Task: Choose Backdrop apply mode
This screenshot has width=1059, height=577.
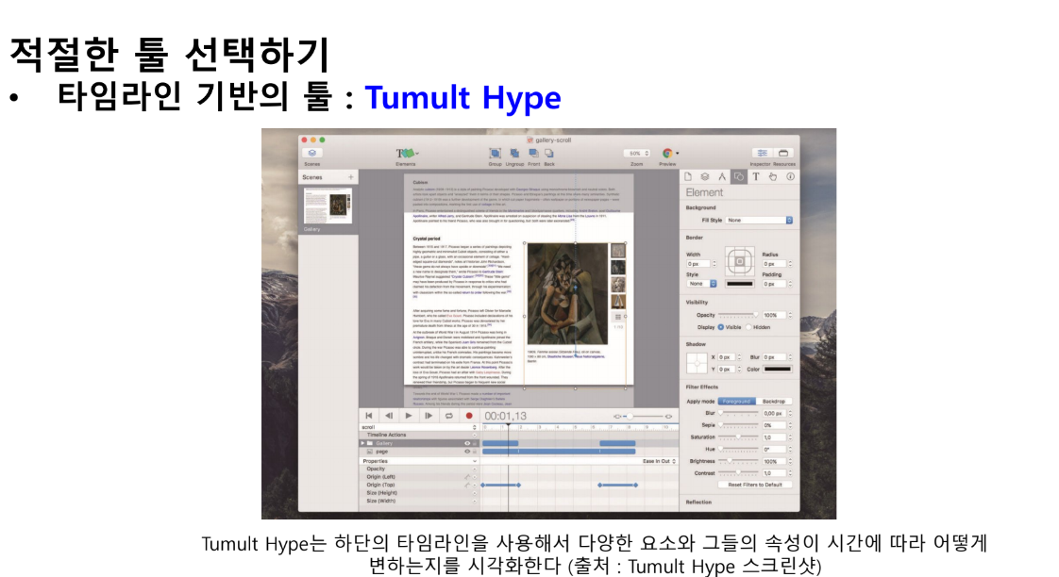Action: (x=774, y=402)
